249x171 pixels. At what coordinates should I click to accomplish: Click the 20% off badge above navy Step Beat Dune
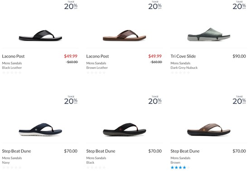click(x=71, y=100)
